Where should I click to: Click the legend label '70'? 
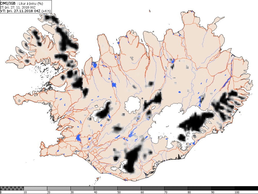tap(166, 192)
